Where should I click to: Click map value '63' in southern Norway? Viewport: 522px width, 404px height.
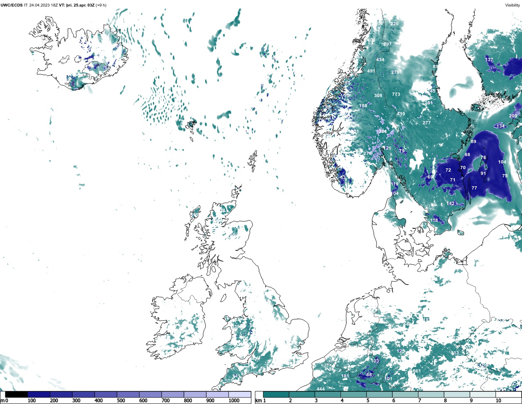(x=343, y=177)
